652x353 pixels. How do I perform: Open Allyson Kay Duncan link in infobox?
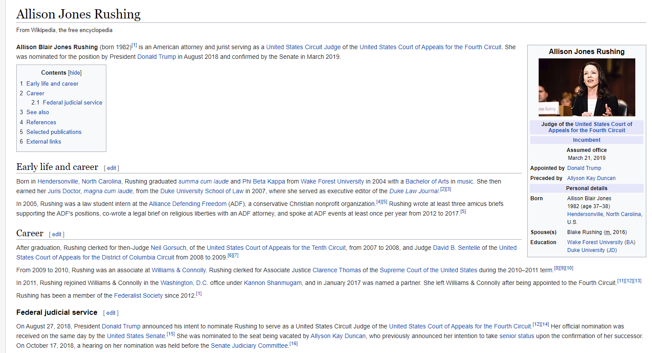[x=591, y=178]
